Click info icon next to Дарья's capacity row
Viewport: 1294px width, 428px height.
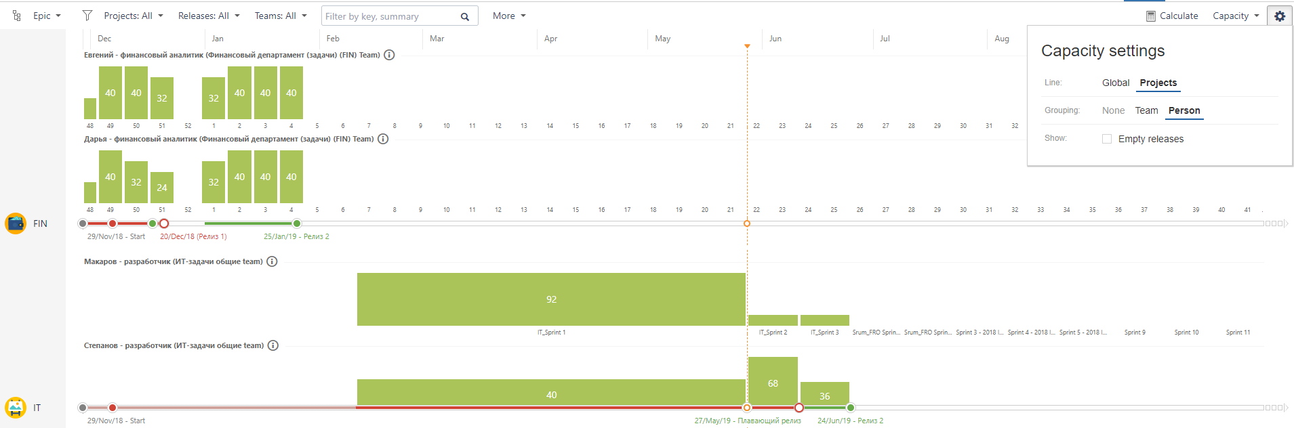(383, 139)
